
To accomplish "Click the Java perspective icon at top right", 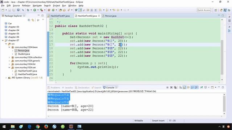I will (225, 10).
